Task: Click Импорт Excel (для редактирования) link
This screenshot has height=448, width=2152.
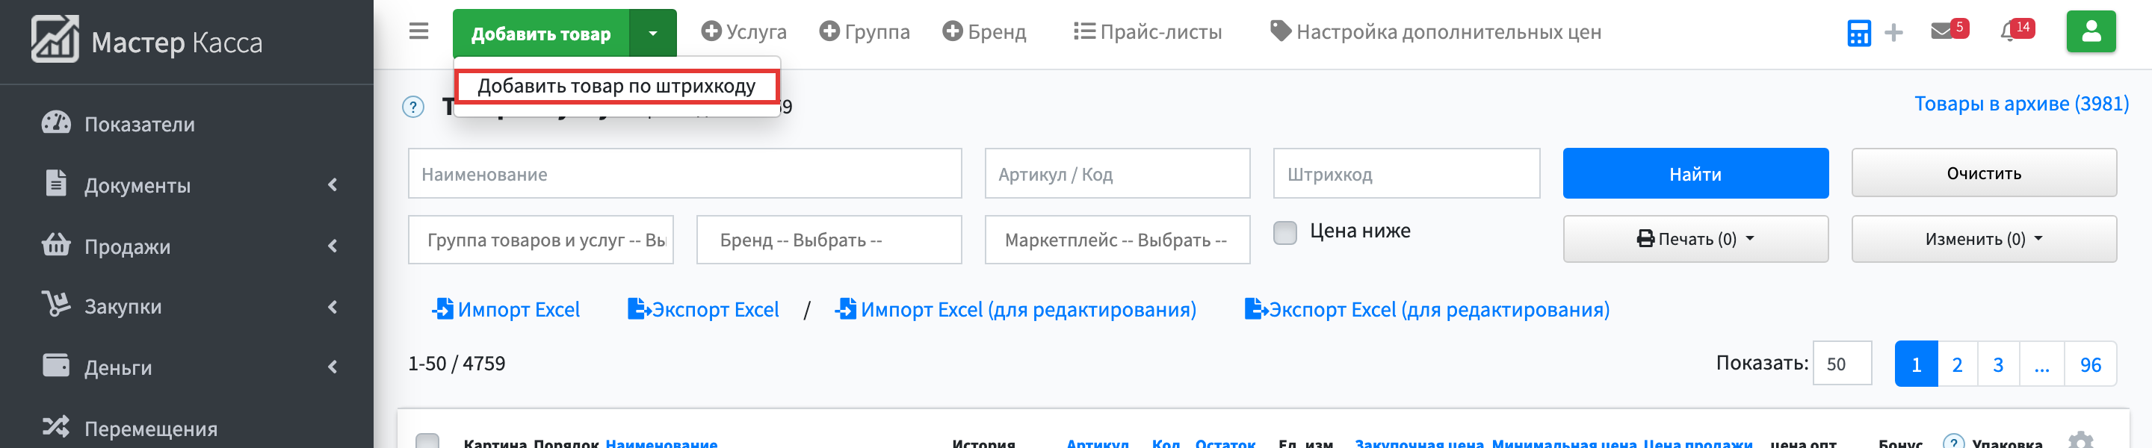Action: click(1015, 310)
